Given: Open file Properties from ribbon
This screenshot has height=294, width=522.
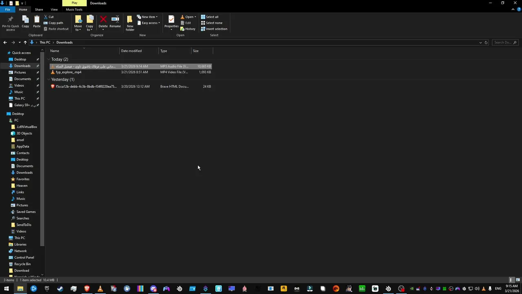Looking at the screenshot, I should [171, 22].
